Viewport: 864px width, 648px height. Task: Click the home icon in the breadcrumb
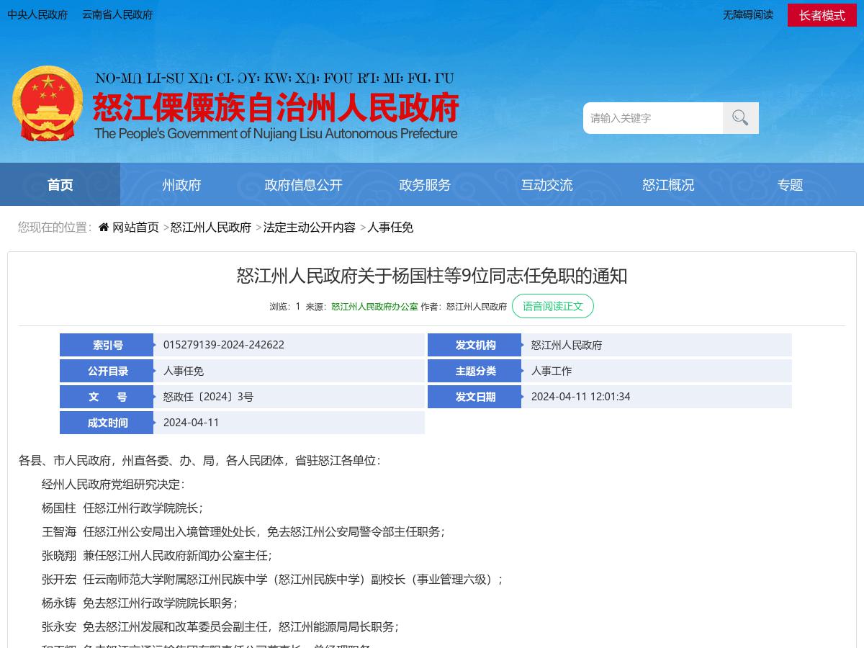point(103,227)
